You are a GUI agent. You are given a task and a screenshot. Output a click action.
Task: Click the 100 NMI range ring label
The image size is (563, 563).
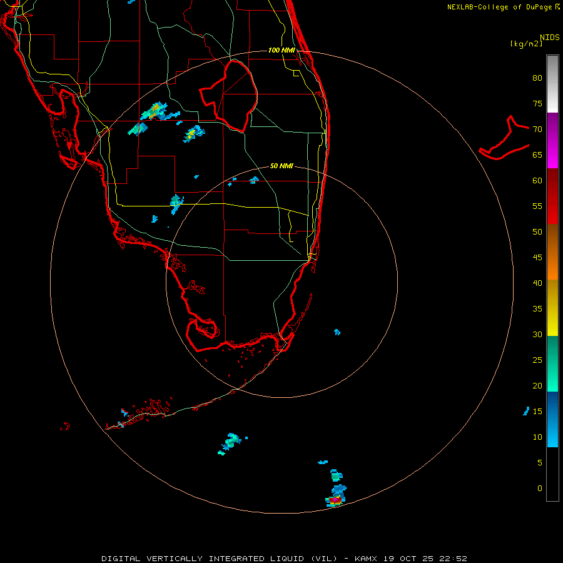[281, 50]
